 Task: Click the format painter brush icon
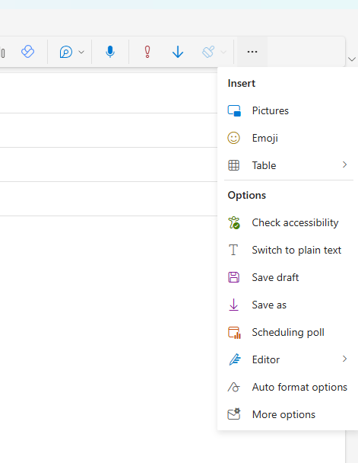tap(208, 52)
